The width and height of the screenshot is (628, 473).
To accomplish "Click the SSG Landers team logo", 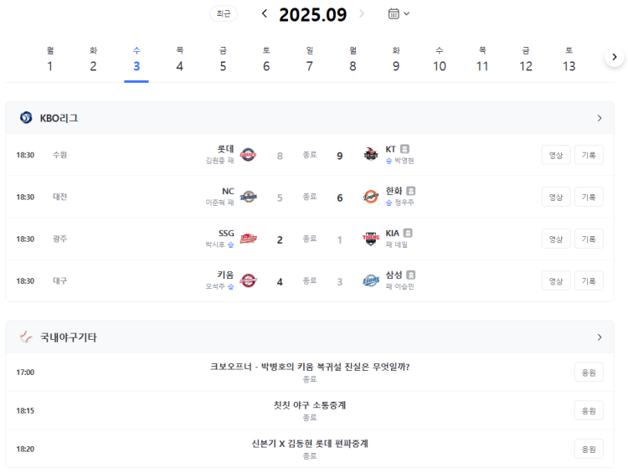I will coord(248,239).
